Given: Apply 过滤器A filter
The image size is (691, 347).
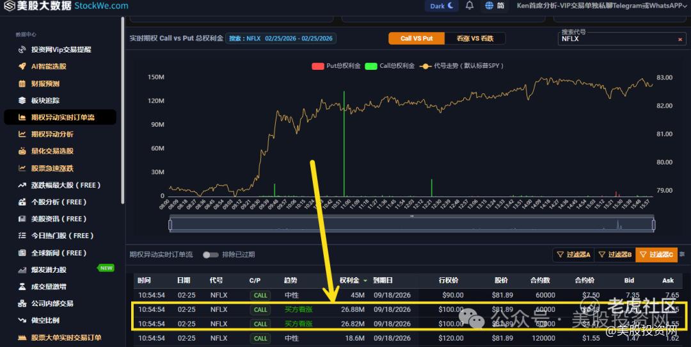Looking at the screenshot, I should point(573,254).
